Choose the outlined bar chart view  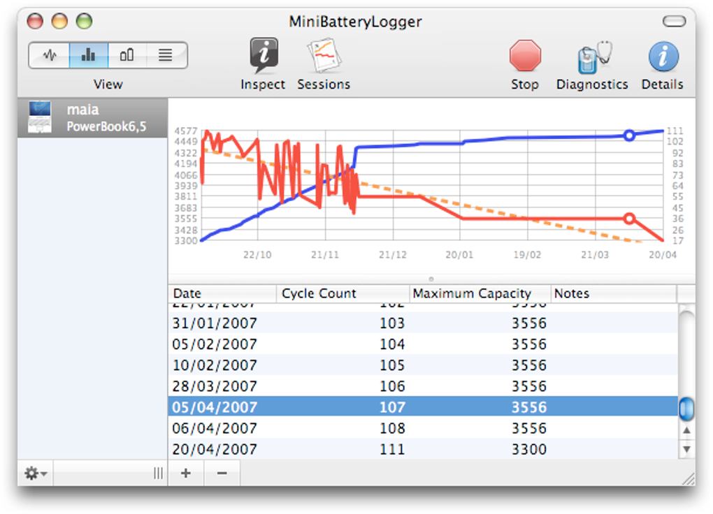[x=127, y=55]
